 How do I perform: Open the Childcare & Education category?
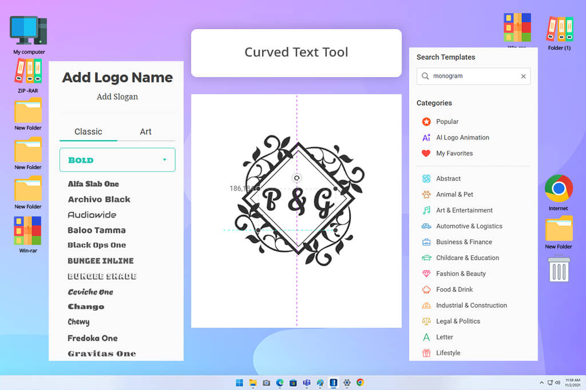[x=460, y=258]
